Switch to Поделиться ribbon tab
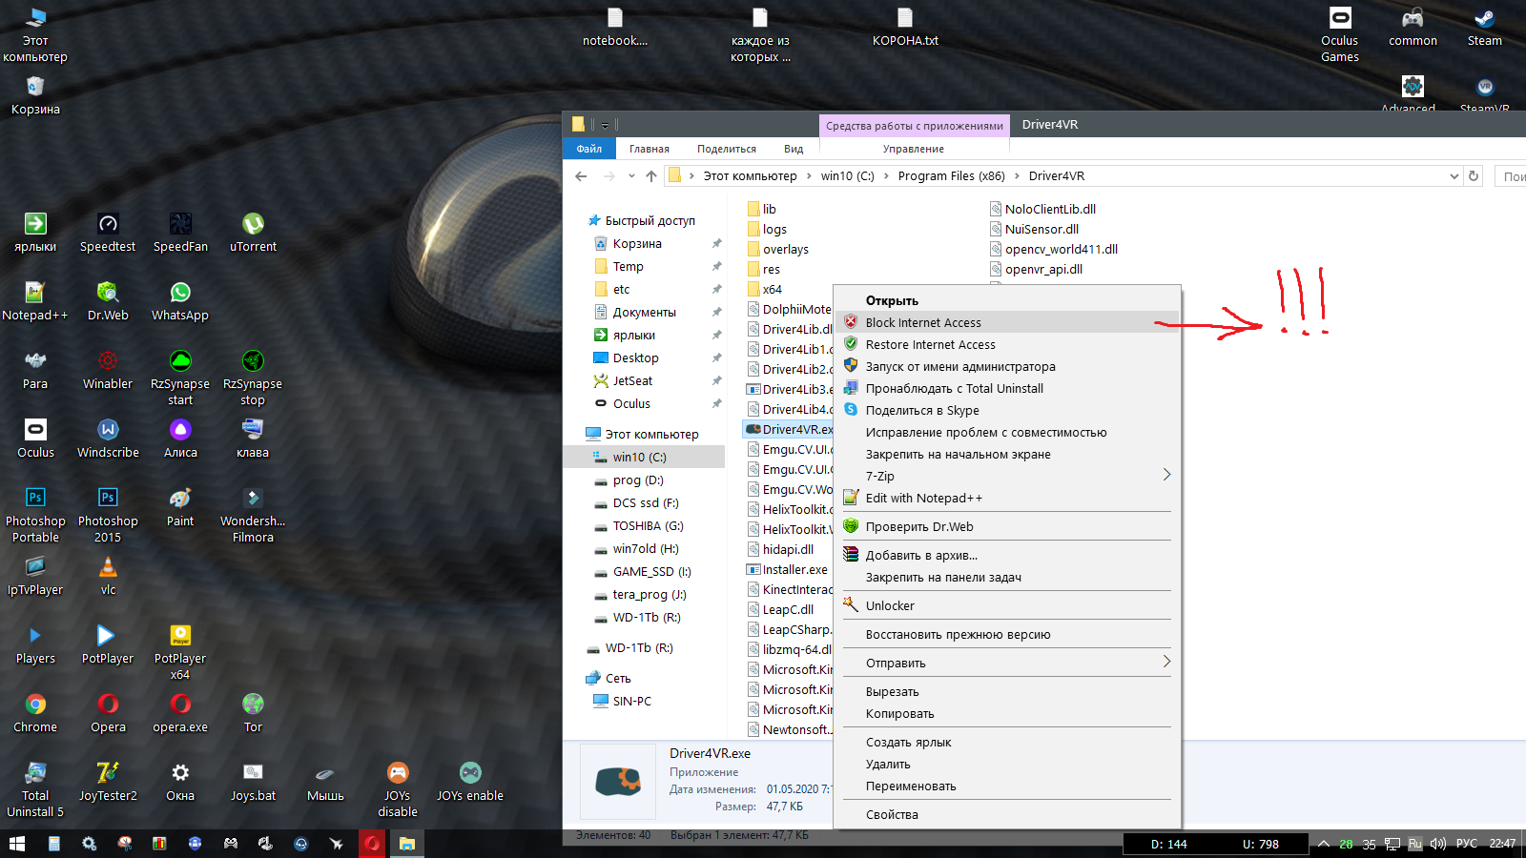The width and height of the screenshot is (1526, 858). click(726, 149)
